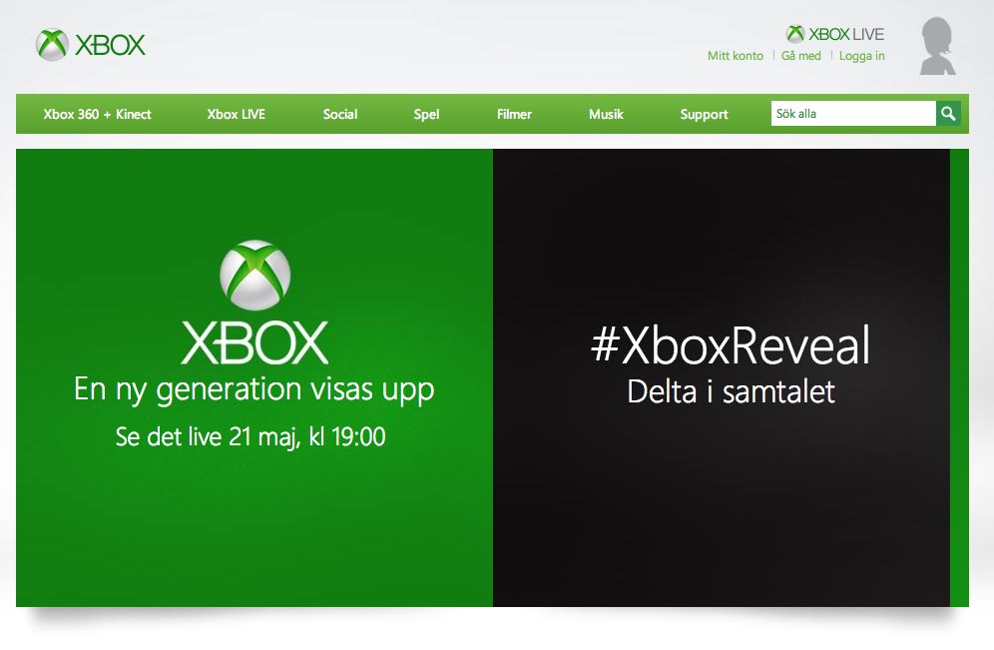Open the Xbox 360 + Kinect menu

[x=97, y=114]
